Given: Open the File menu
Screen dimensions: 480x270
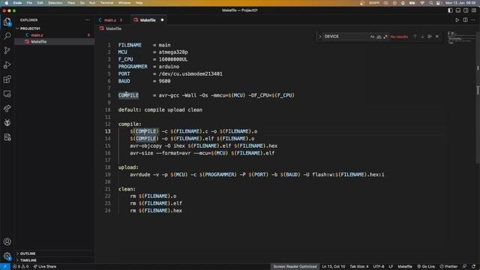Looking at the screenshot, I should coord(29,3).
